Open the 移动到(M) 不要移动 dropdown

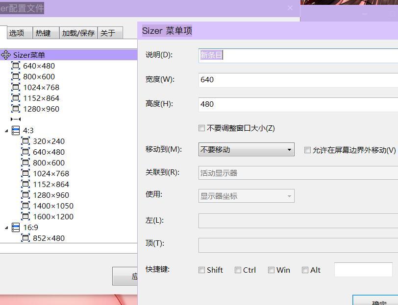[247, 149]
